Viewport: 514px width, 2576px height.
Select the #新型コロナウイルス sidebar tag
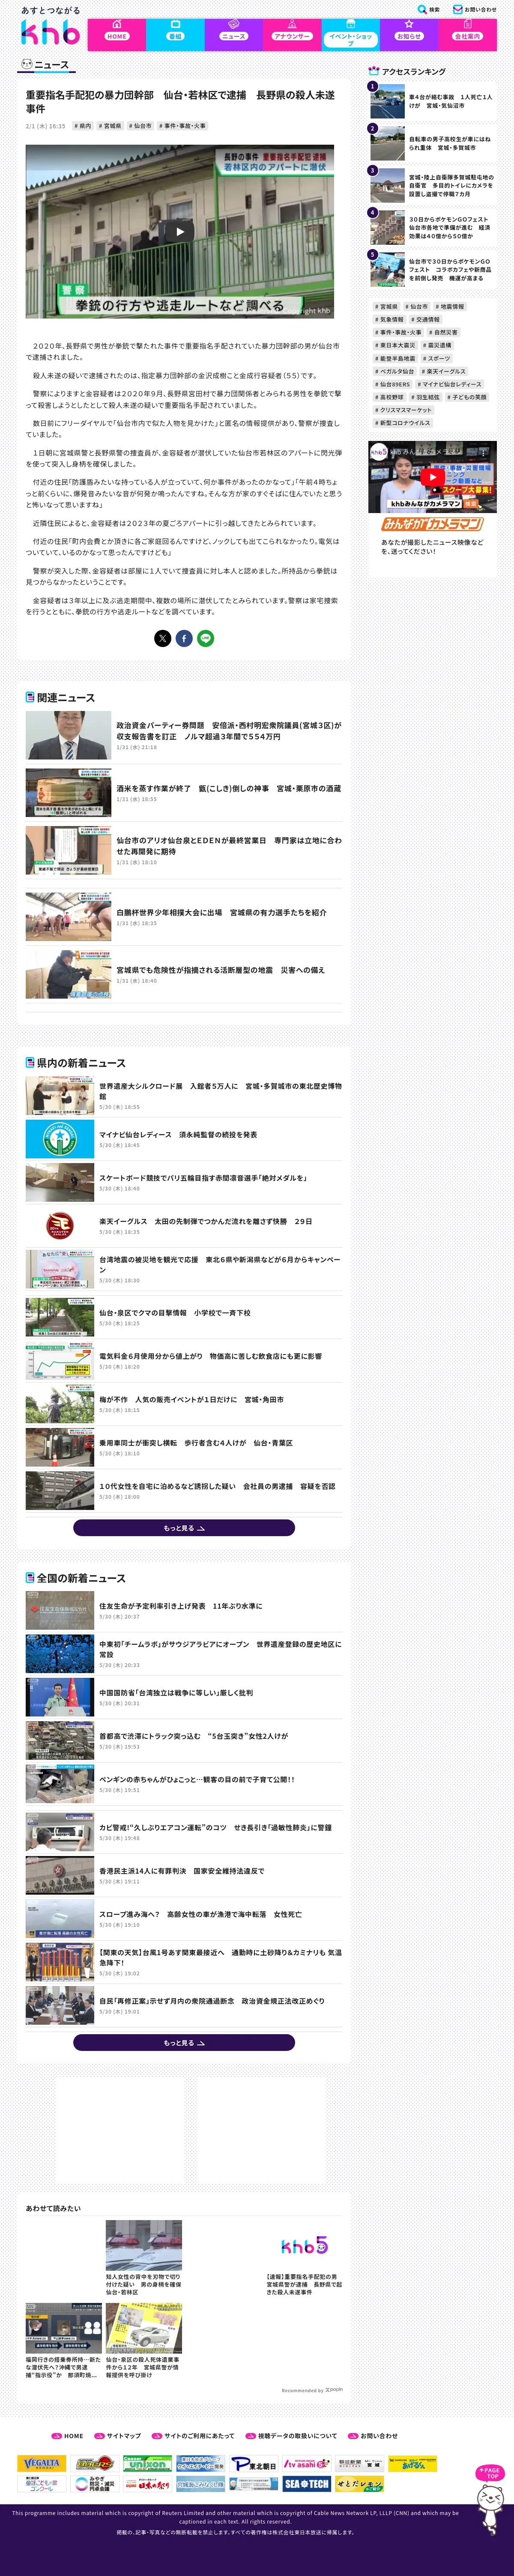pyautogui.click(x=402, y=423)
